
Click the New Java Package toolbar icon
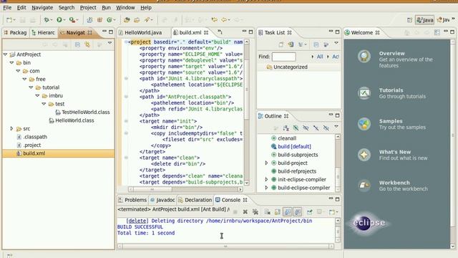point(99,20)
